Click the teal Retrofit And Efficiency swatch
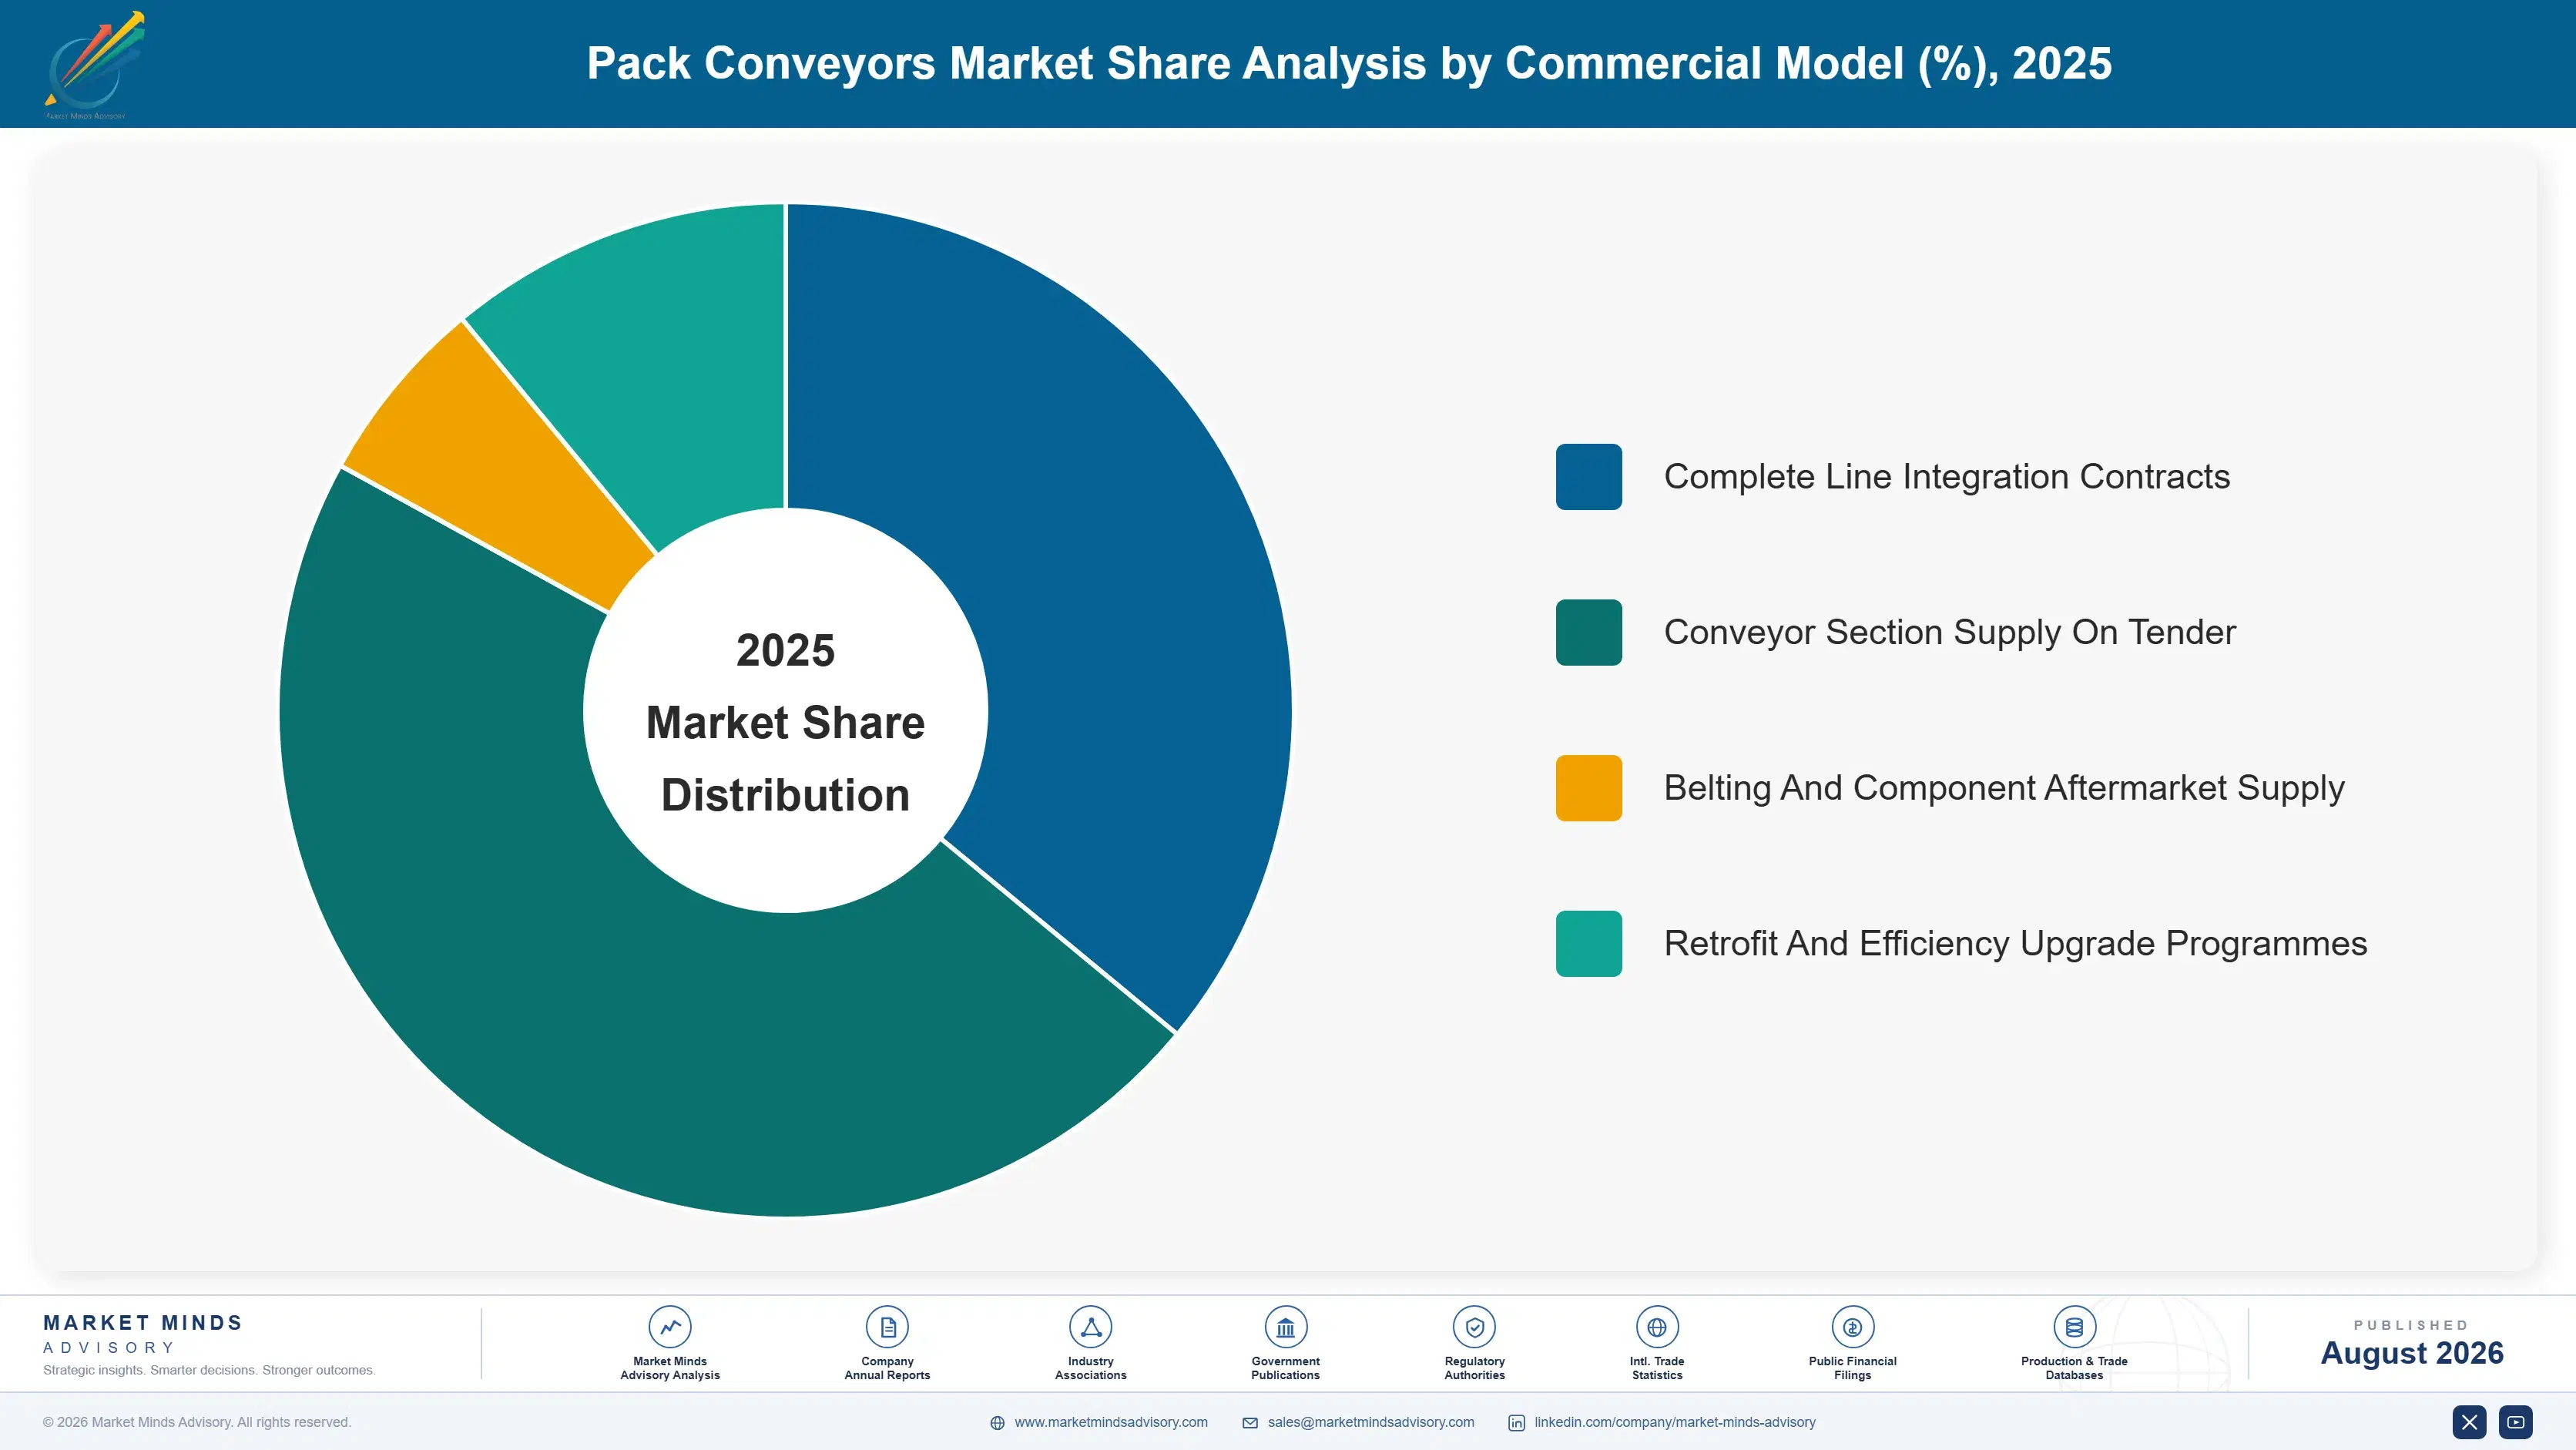This screenshot has height=1450, width=2576. click(1589, 943)
